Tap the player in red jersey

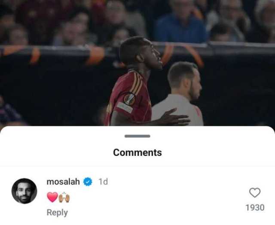133,84
